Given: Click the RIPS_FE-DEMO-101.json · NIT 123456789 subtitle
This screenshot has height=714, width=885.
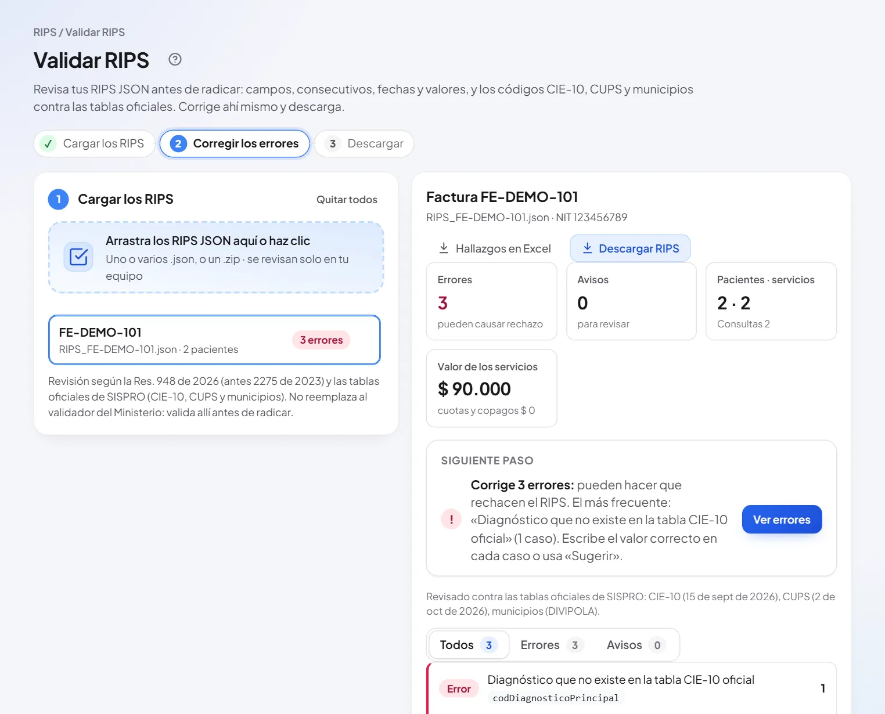Looking at the screenshot, I should point(527,218).
